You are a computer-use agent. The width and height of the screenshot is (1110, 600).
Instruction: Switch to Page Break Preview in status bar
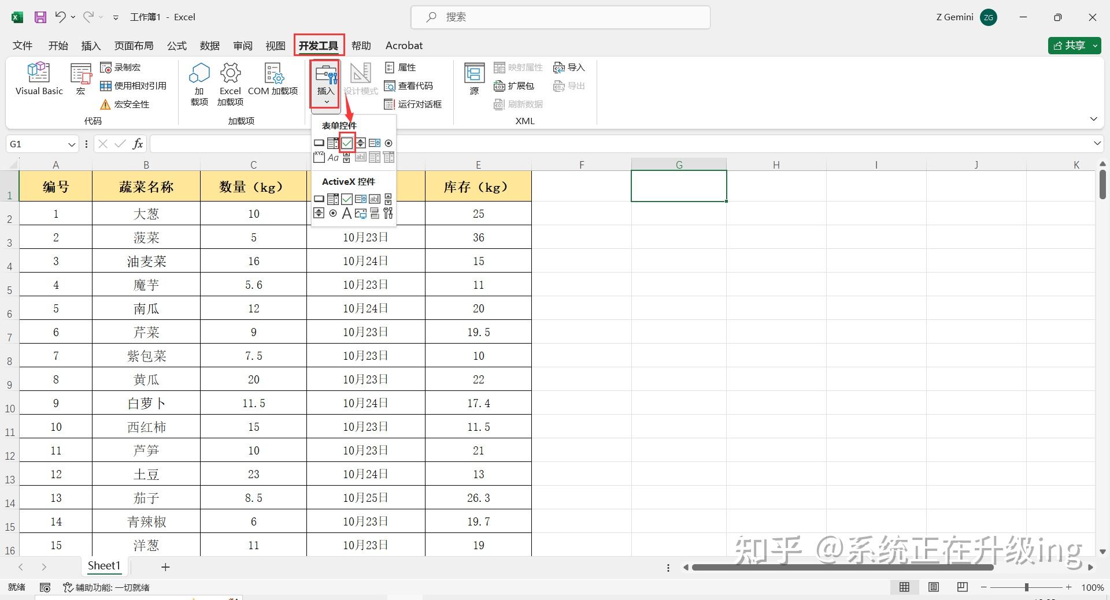(x=963, y=587)
